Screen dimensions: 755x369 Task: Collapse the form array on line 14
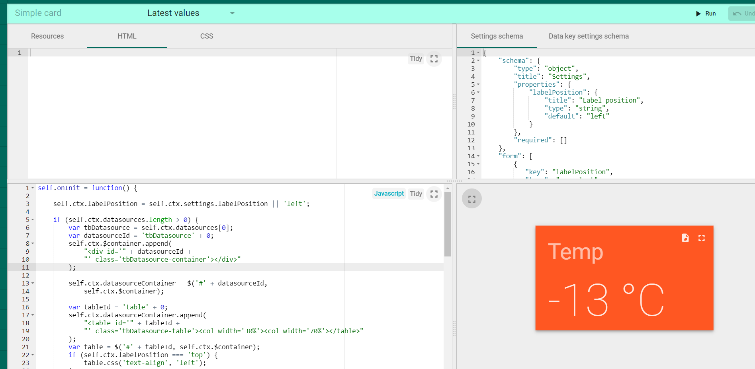click(478, 156)
